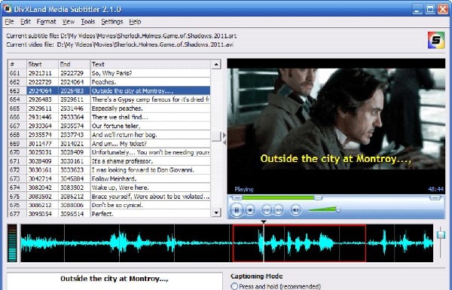
Task: Click start time cell 3011477
Action: [43, 144]
